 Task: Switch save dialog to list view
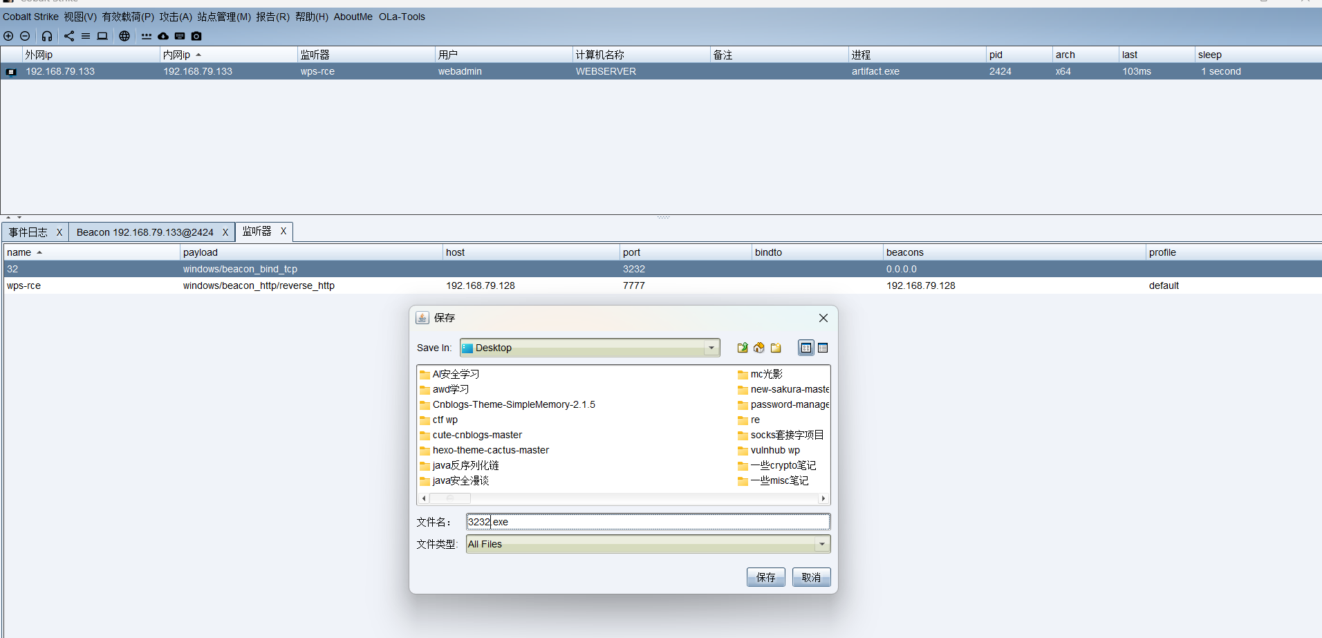[806, 348]
